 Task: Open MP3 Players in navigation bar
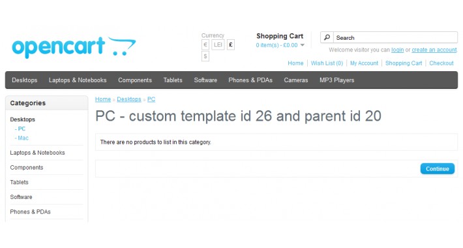click(x=337, y=80)
